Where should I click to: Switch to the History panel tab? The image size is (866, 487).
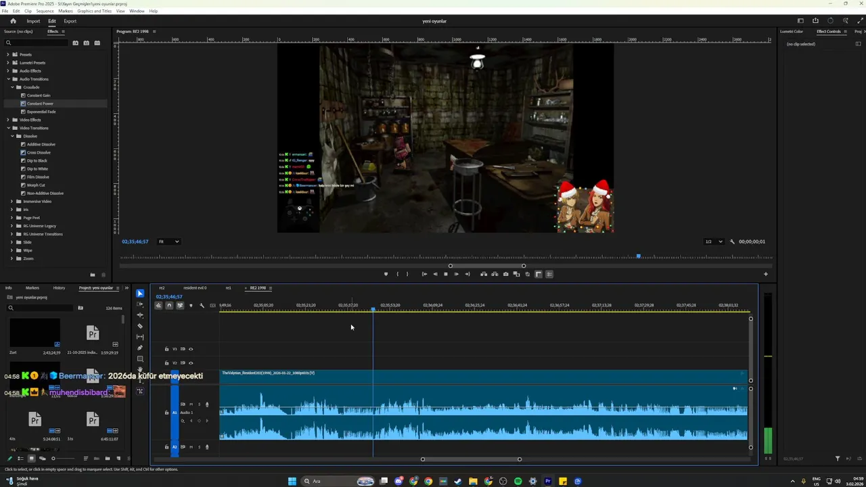[x=59, y=288]
